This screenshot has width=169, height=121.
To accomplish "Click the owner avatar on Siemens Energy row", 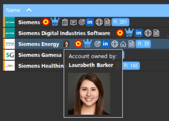I will pos(66,44).
